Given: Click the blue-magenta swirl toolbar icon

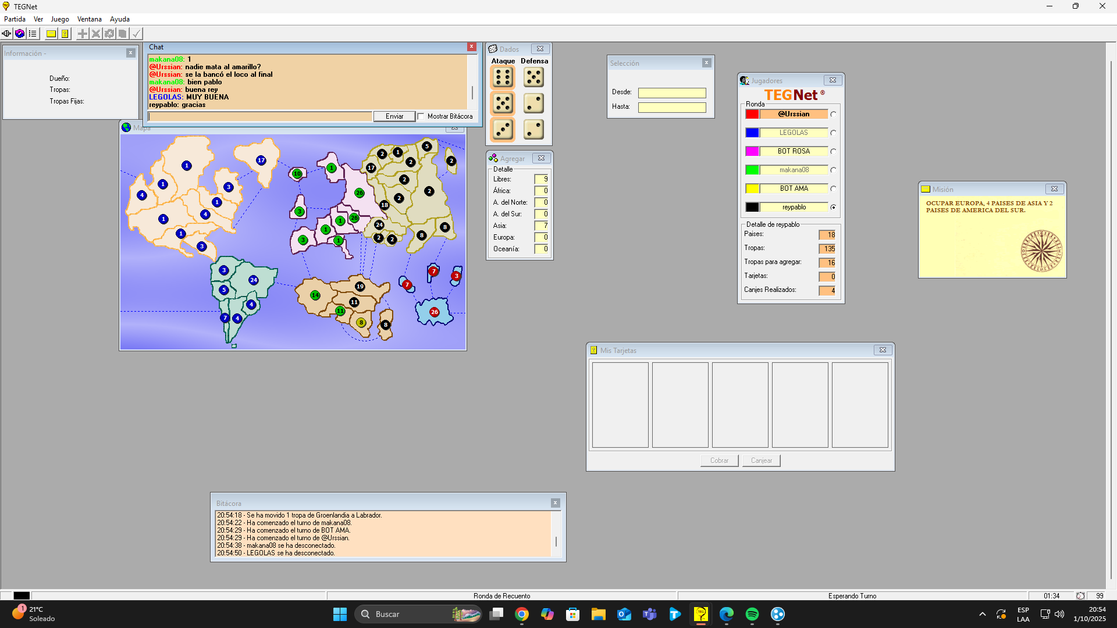Looking at the screenshot, I should [x=20, y=34].
